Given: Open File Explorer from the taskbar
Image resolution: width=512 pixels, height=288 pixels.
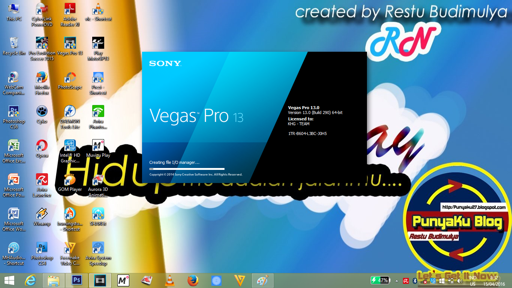Looking at the screenshot, I should 54,280.
